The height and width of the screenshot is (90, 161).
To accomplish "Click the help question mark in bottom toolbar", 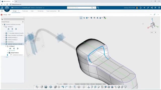I will coord(70,87).
